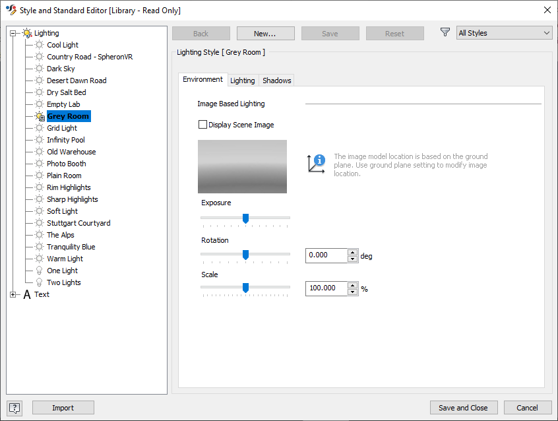Switch to the Shadows tab
This screenshot has width=558, height=421.
[276, 79]
